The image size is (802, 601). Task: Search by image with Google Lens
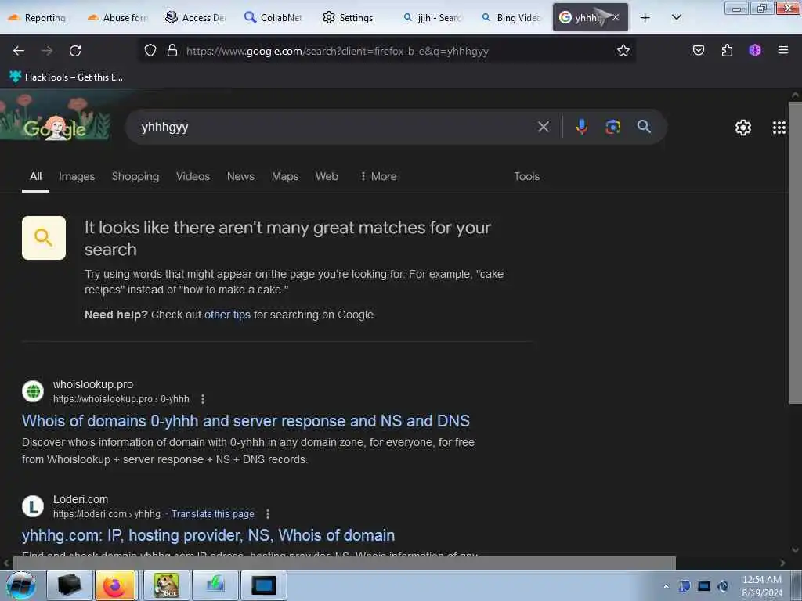tap(612, 127)
